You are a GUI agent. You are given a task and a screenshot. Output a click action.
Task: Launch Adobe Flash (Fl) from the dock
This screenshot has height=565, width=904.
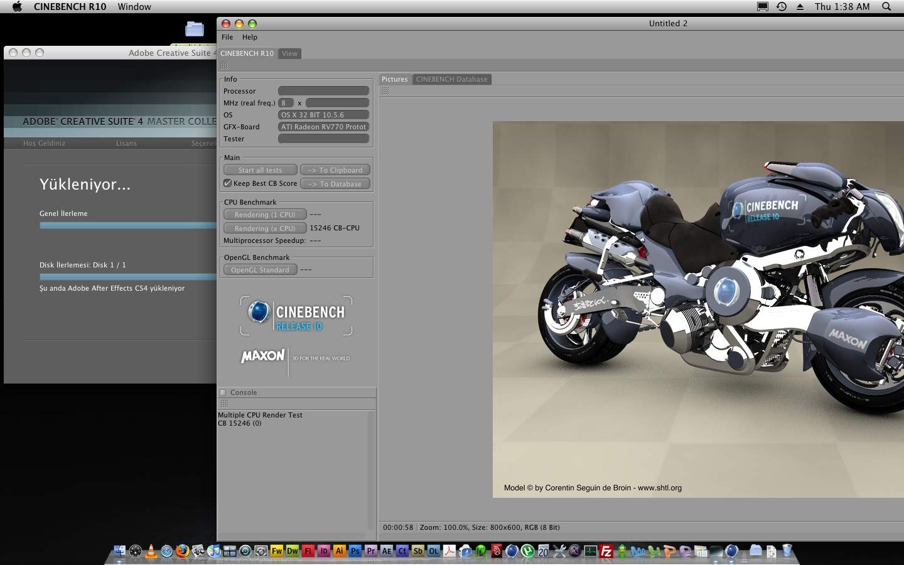(x=308, y=551)
